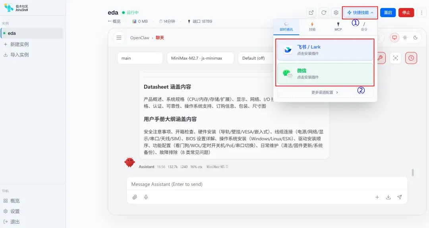
Task: Click the red Assistant avatar
Action: [x=129, y=162]
